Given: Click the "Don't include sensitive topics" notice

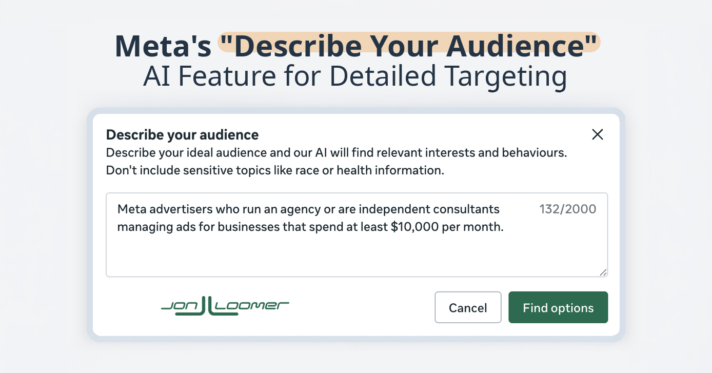Looking at the screenshot, I should (275, 170).
